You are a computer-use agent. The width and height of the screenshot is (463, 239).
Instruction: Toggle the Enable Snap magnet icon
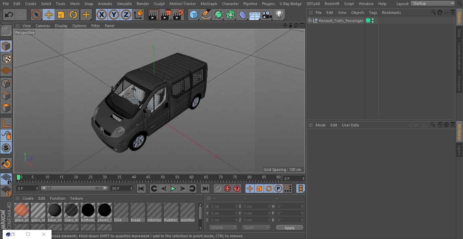6,164
